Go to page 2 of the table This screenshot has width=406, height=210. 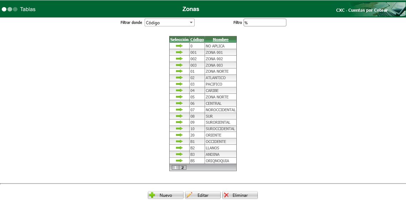pos(182,168)
